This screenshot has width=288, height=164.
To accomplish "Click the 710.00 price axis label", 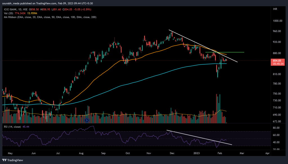I will tap(277, 107).
